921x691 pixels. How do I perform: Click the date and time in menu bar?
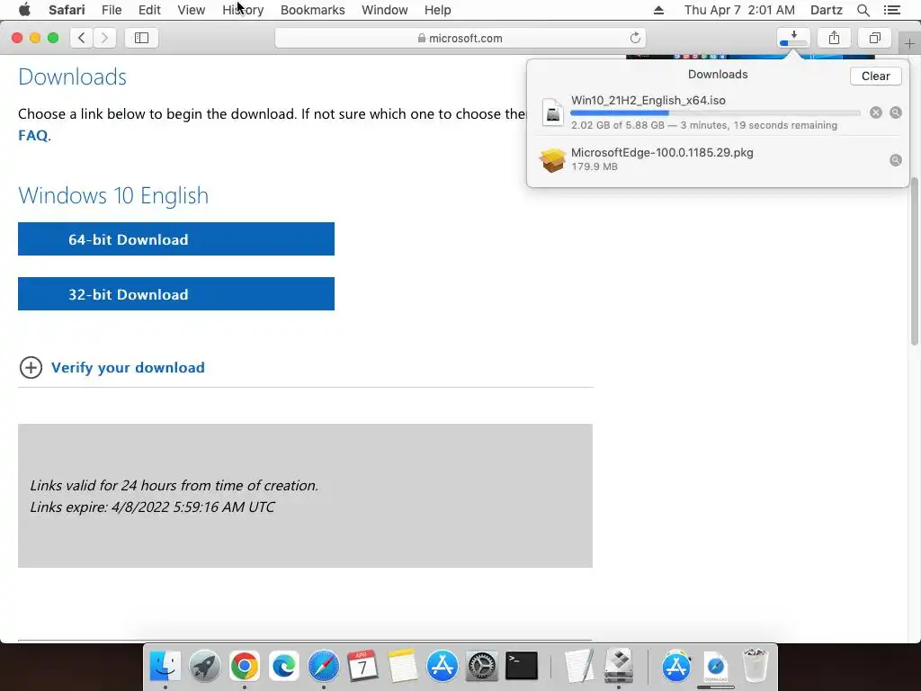(739, 10)
